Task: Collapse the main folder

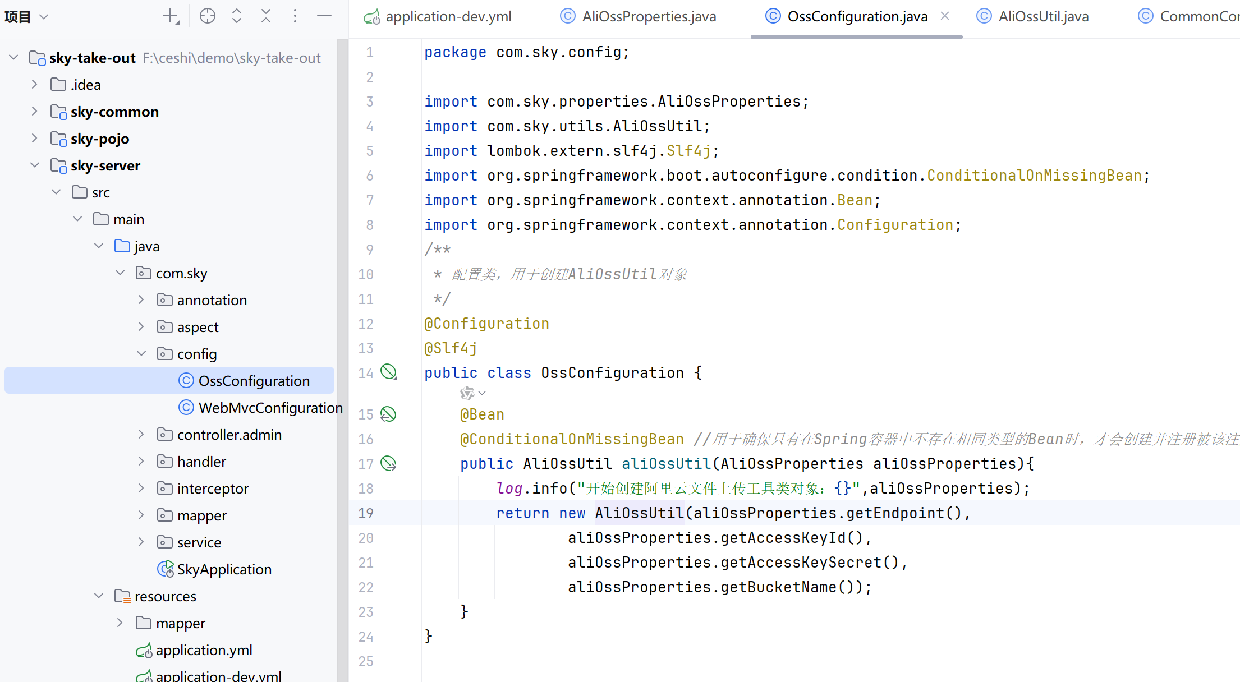Action: (x=77, y=219)
